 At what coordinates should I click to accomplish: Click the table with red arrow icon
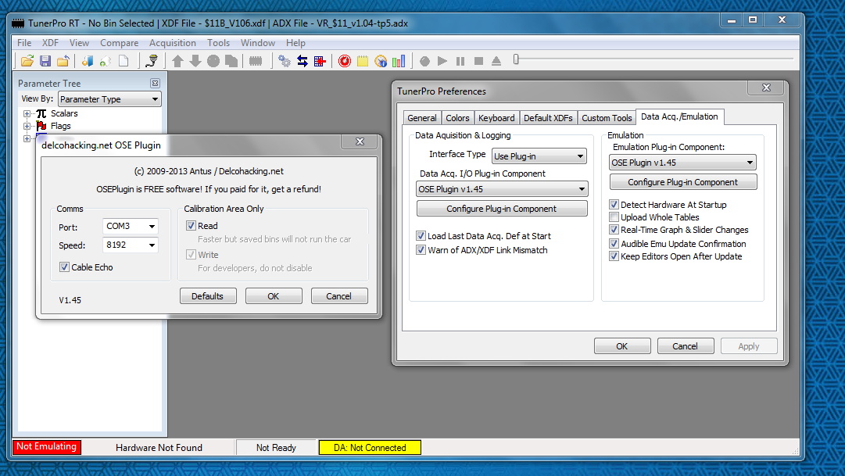(320, 61)
